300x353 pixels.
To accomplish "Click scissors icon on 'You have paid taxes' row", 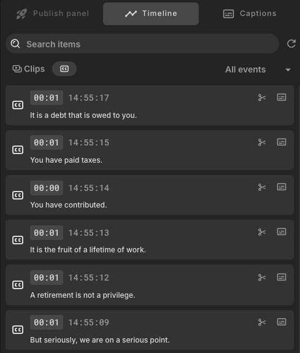I will click(x=262, y=142).
